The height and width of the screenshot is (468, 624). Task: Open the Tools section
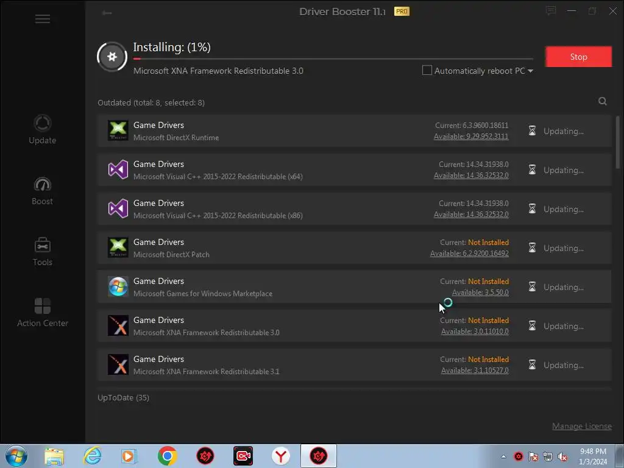[x=43, y=252]
